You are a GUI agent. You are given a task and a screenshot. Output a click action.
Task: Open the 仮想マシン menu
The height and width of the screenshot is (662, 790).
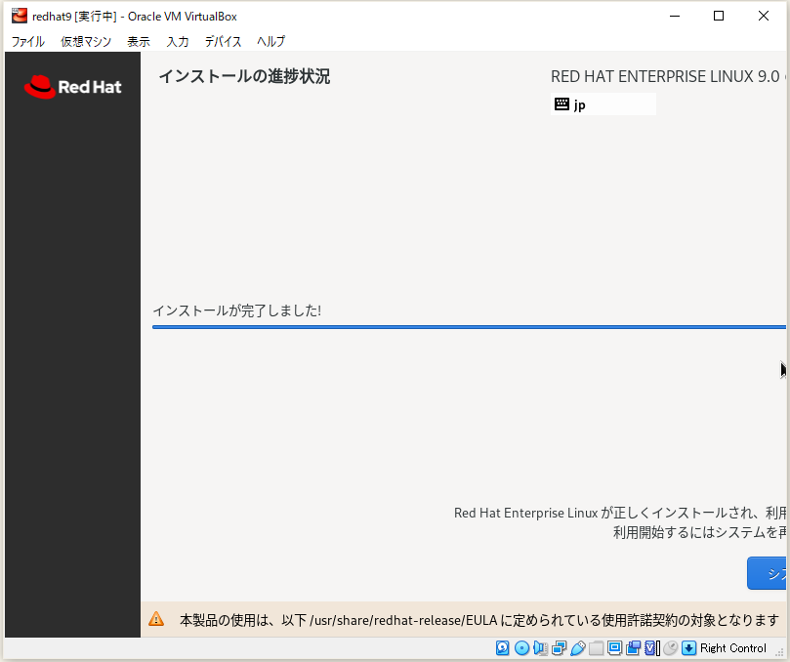tap(86, 41)
